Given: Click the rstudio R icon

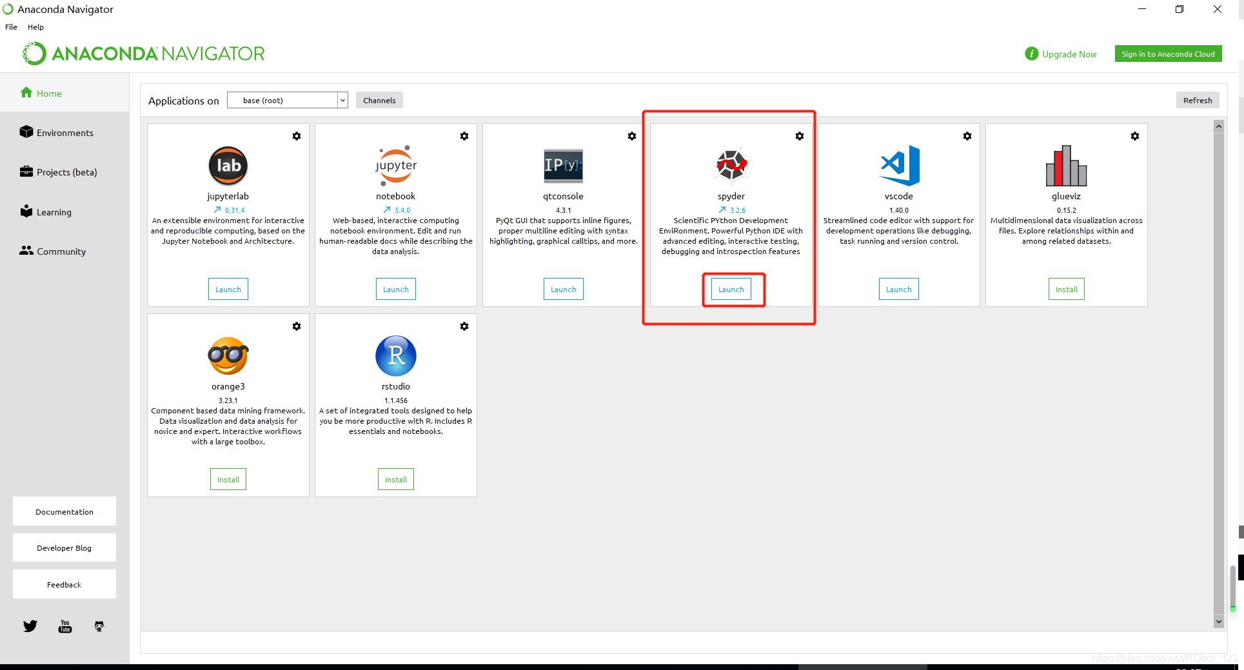Looking at the screenshot, I should 396,356.
